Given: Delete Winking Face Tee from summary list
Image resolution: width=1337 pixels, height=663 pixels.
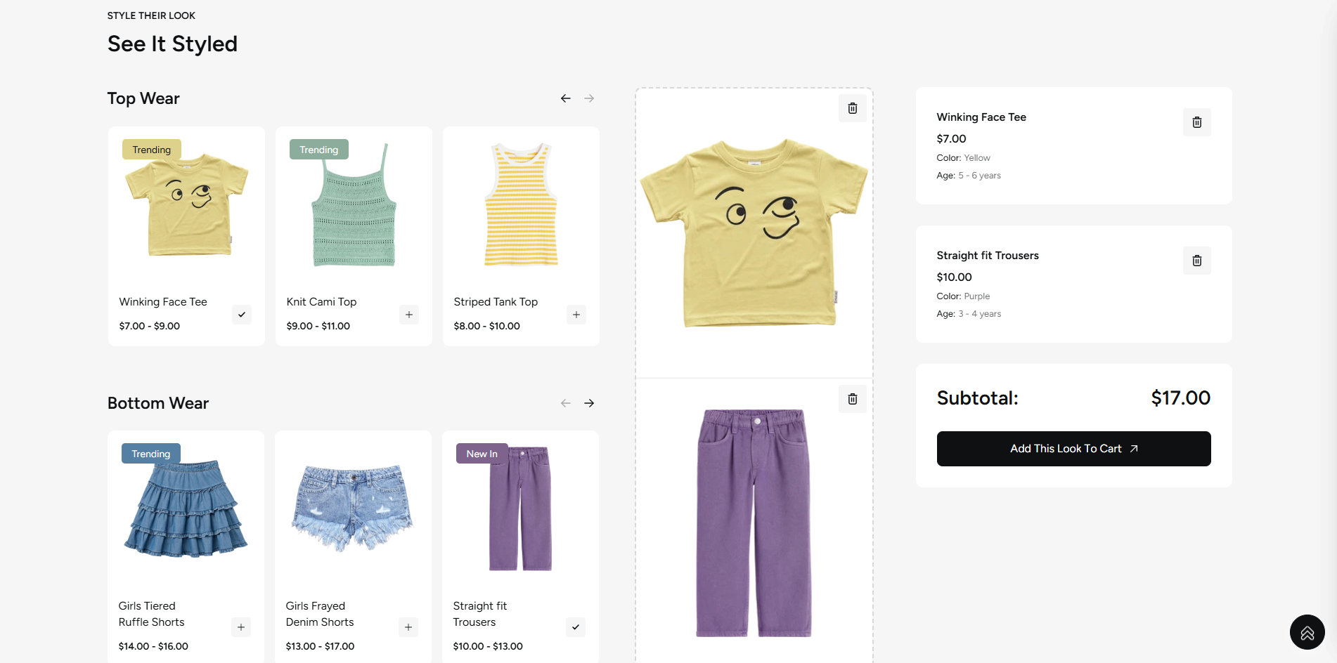Looking at the screenshot, I should (1197, 122).
